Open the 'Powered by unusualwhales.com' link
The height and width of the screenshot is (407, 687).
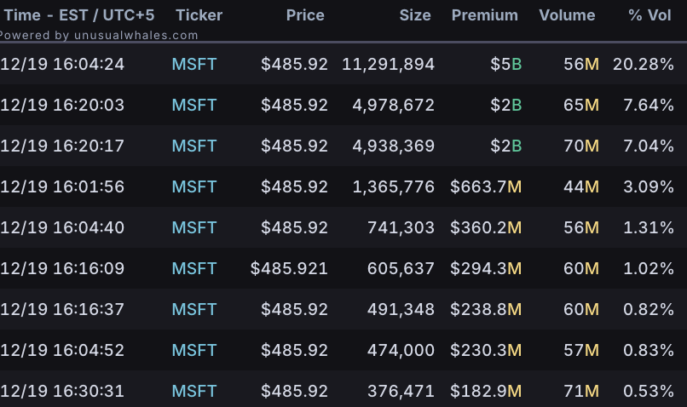tap(99, 35)
